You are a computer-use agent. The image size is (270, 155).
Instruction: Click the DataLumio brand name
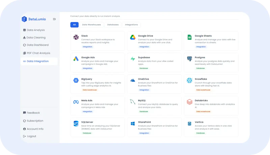(x=37, y=19)
